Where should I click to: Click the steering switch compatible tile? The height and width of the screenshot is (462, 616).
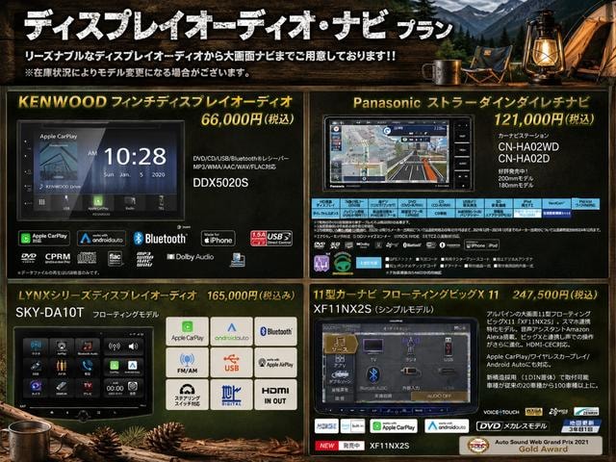coord(188,395)
